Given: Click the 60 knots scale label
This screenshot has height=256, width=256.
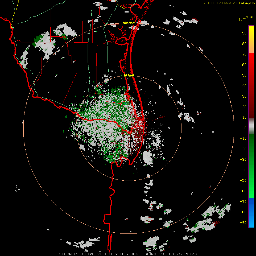Looking at the screenshot, I should point(244,65).
